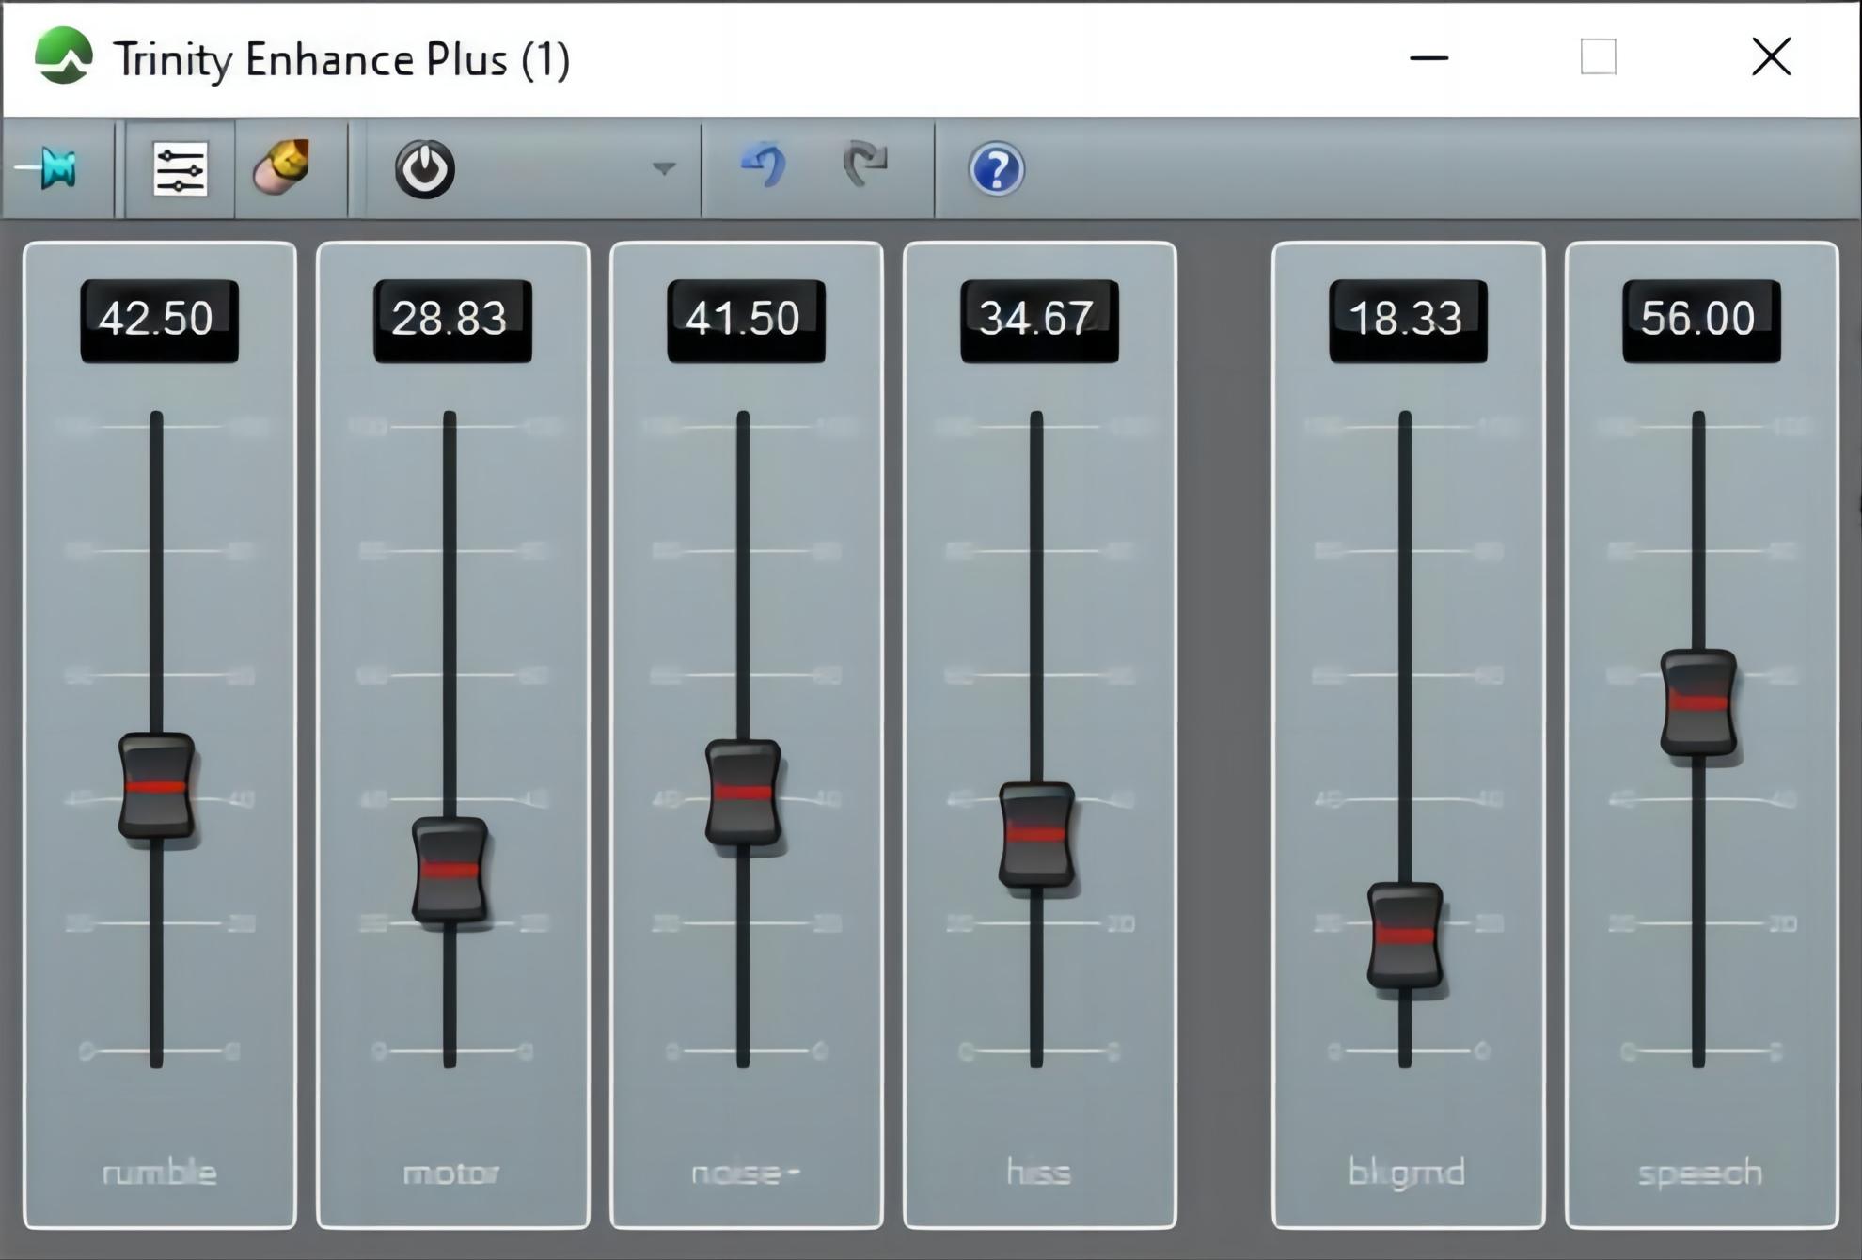
Task: Click the motor label text
Action: [x=451, y=1173]
